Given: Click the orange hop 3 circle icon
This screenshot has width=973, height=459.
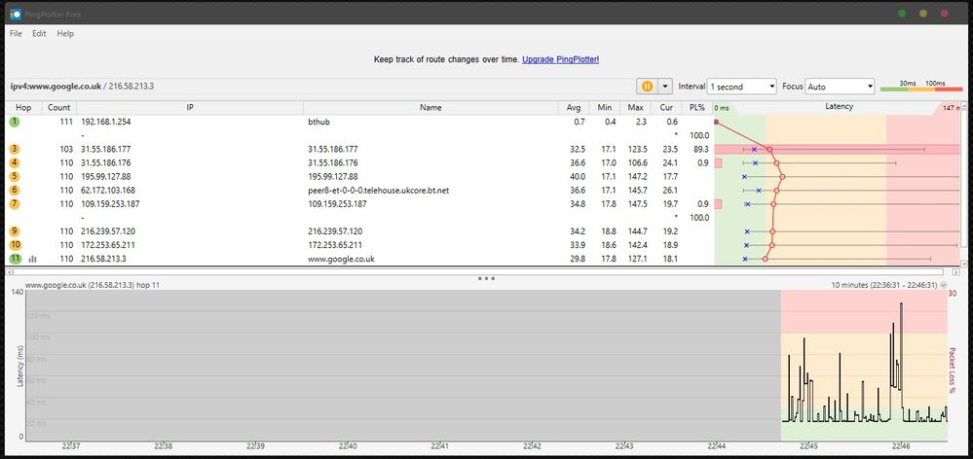Looking at the screenshot, I should tap(15, 149).
